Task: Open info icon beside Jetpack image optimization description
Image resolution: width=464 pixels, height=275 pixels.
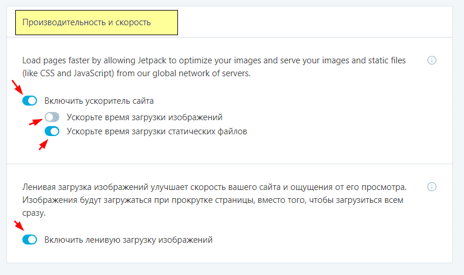Action: pos(432,60)
